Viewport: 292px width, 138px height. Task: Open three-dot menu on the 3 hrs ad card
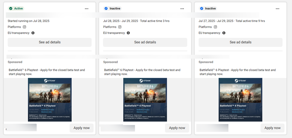[x=182, y=9]
